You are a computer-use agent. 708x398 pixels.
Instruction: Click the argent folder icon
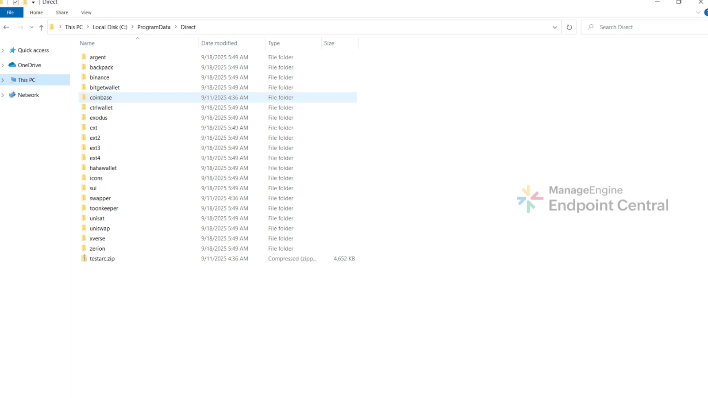pos(84,57)
